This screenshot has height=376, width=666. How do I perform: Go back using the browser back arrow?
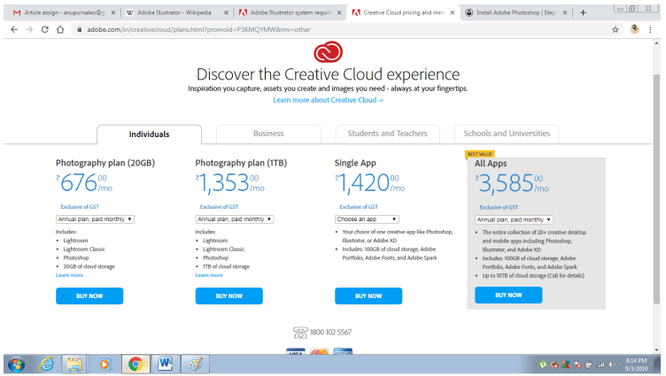pyautogui.click(x=14, y=30)
